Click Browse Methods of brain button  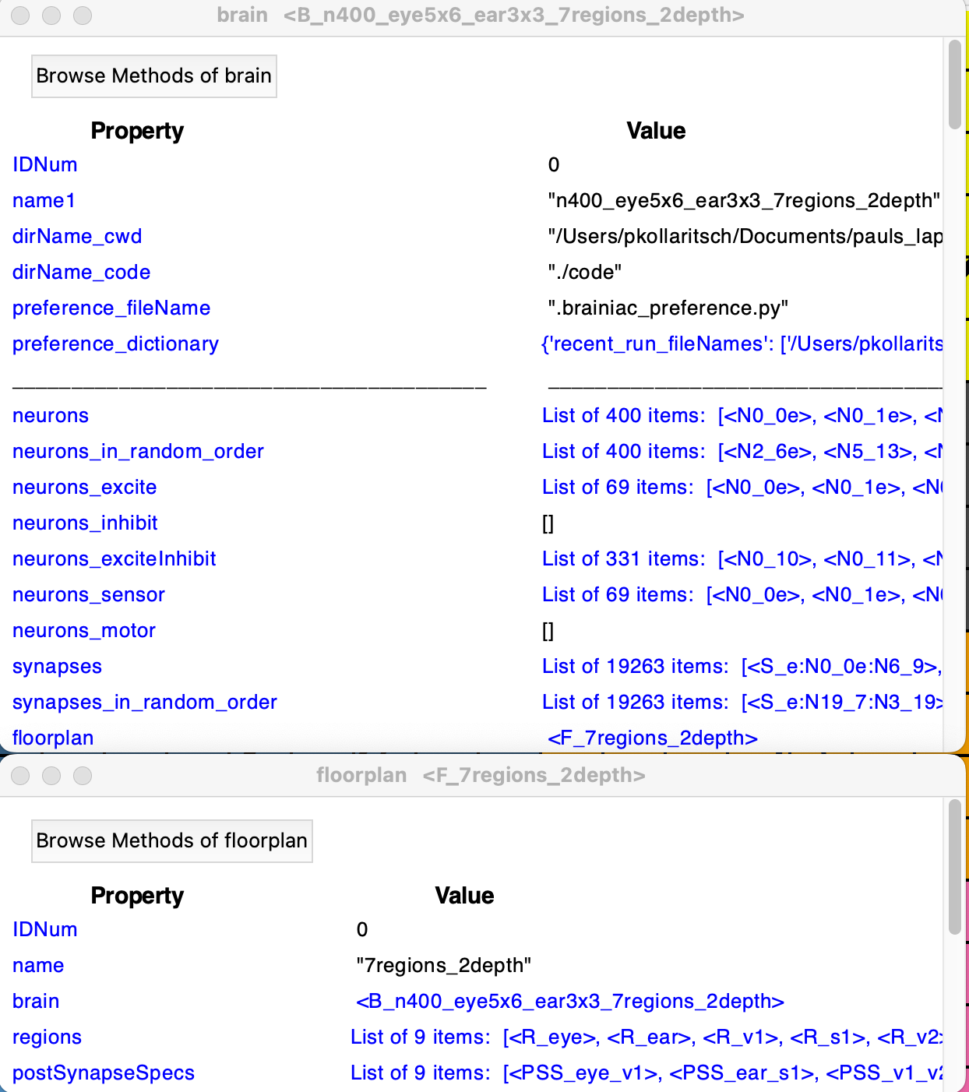click(x=153, y=76)
